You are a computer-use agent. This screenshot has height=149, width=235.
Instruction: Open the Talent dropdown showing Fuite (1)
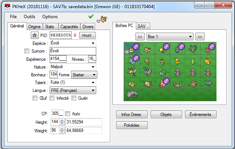[x=73, y=83]
